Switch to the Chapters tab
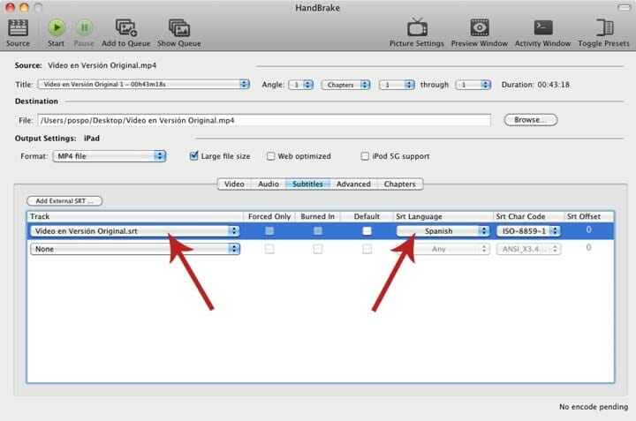 400,184
